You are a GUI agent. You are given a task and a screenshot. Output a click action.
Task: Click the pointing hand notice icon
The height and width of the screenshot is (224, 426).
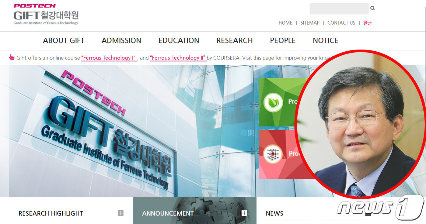tap(12, 57)
